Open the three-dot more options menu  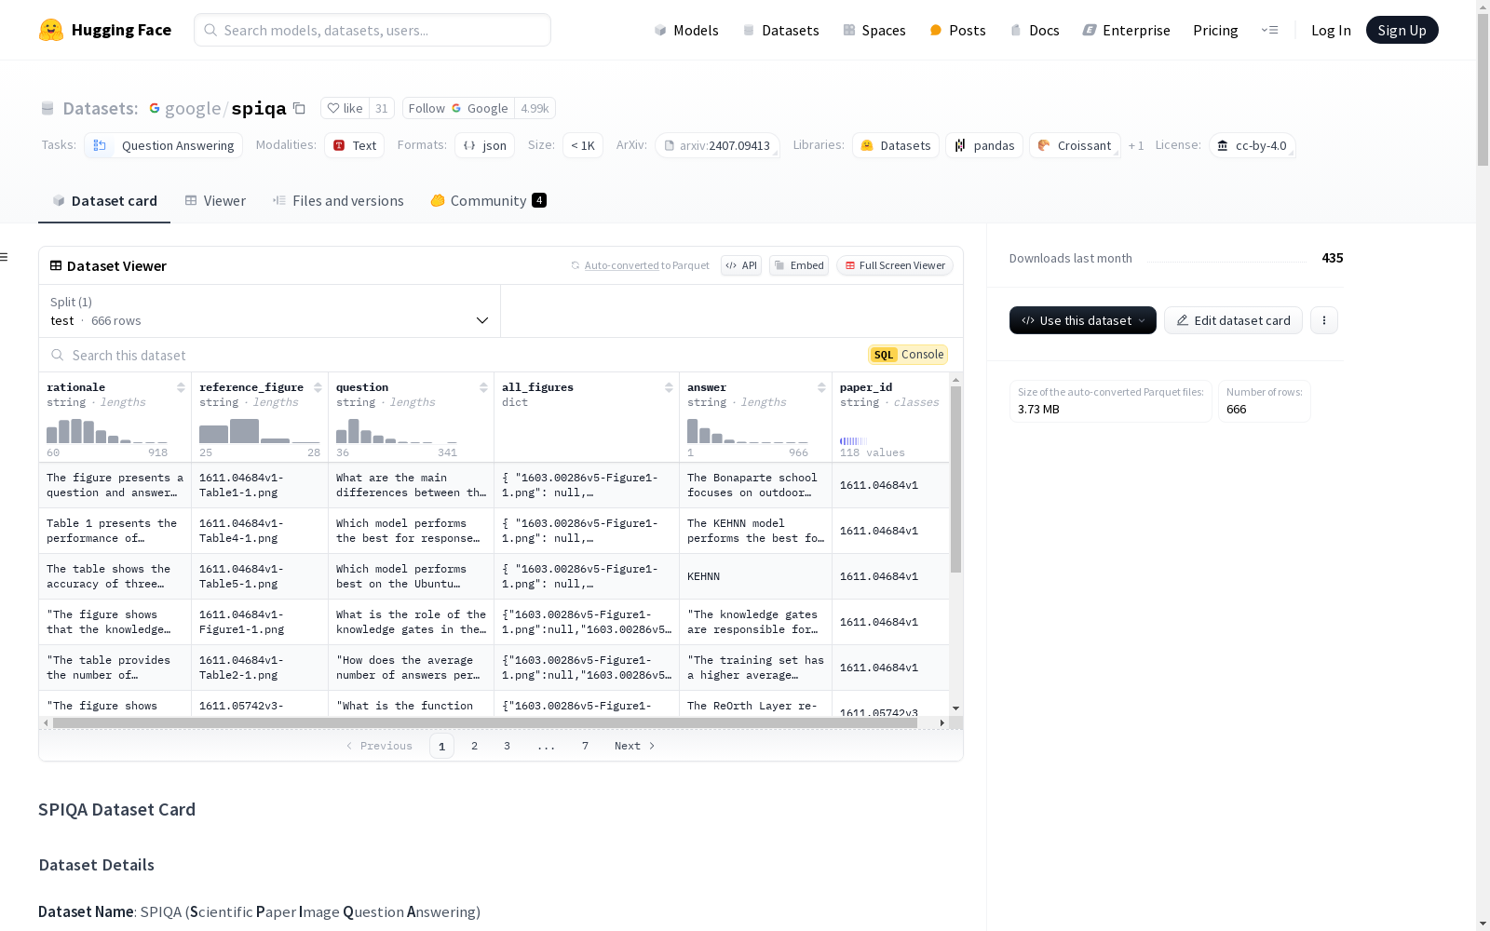pos(1324,320)
